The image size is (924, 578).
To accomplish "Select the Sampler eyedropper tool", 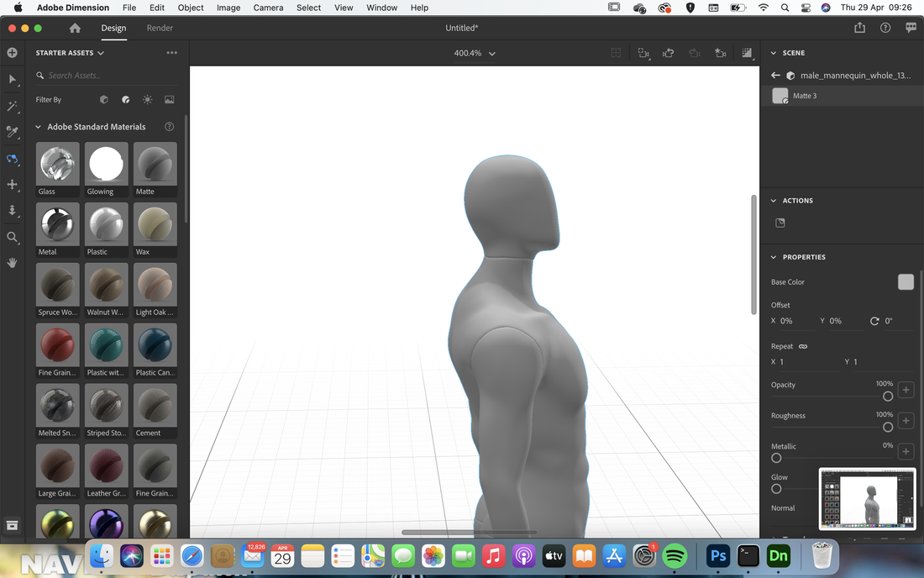I will pyautogui.click(x=12, y=132).
